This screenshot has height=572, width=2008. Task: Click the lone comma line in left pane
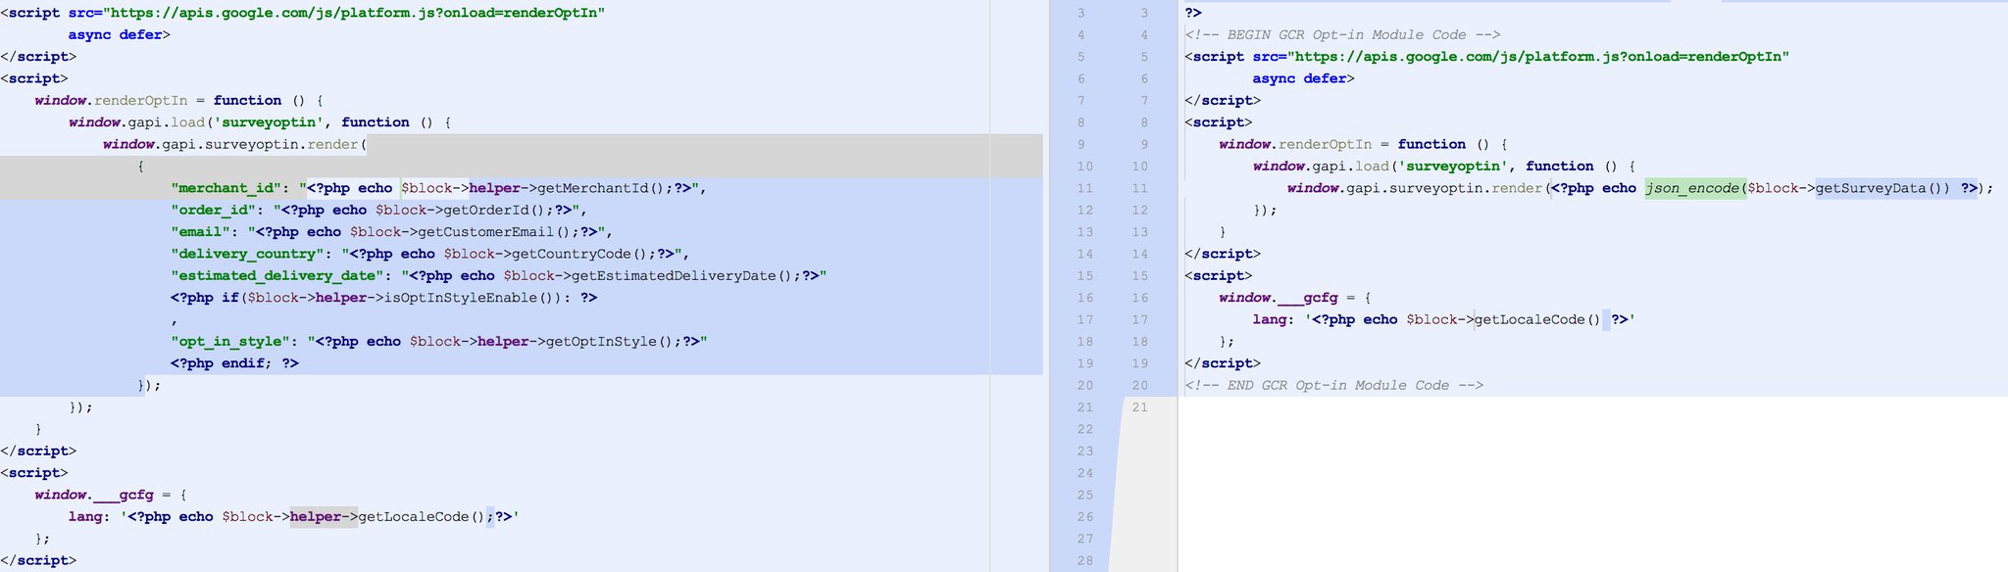[x=174, y=319]
